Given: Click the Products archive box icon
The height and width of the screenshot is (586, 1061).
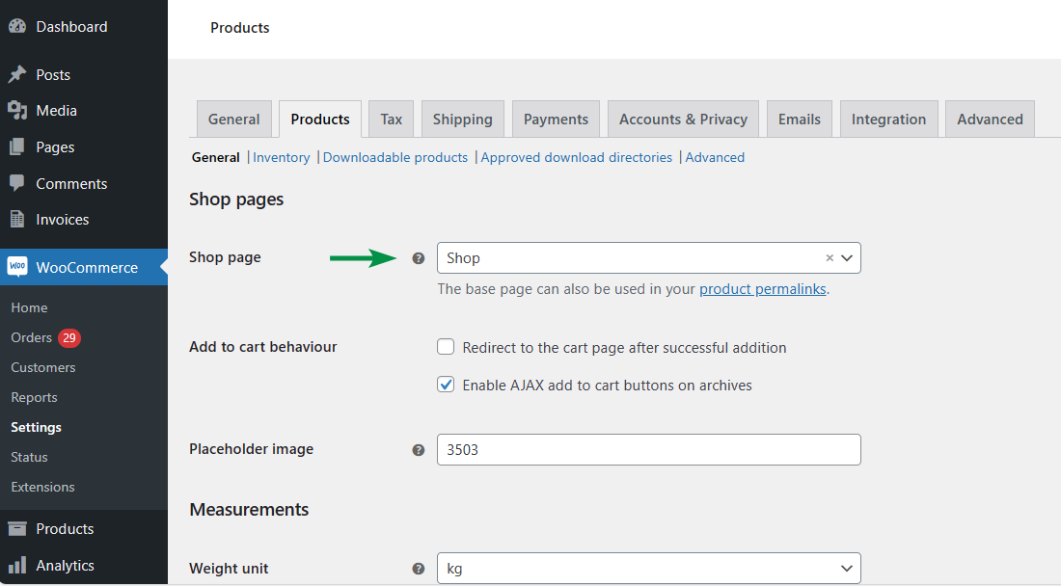Looking at the screenshot, I should (x=17, y=528).
